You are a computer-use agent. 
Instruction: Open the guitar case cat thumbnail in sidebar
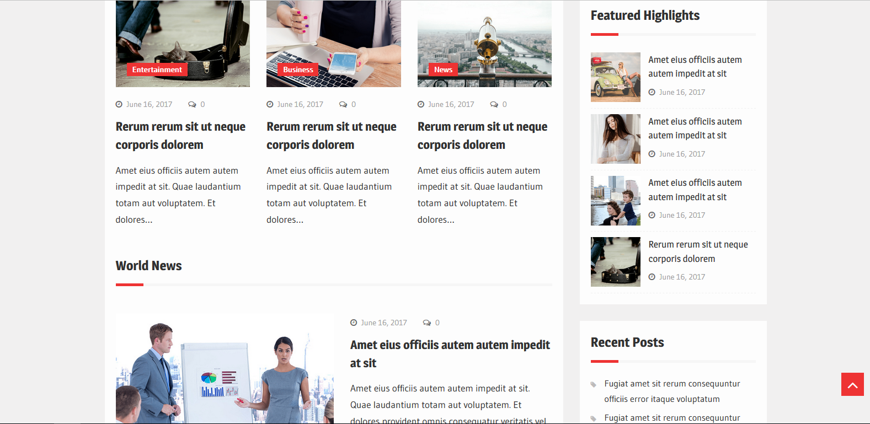click(615, 262)
